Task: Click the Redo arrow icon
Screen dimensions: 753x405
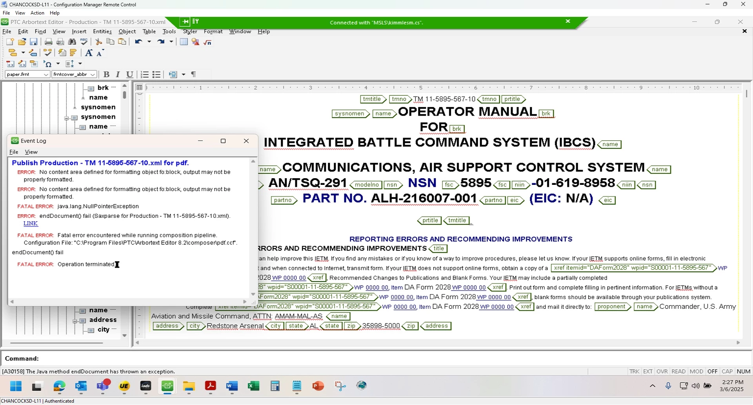Action: (161, 42)
